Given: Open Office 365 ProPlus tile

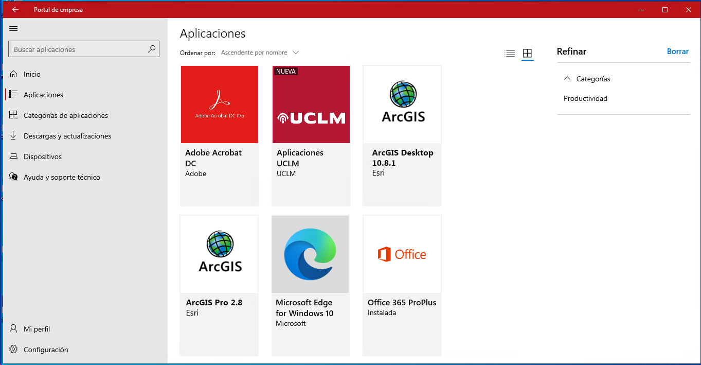Looking at the screenshot, I should pyautogui.click(x=402, y=285).
